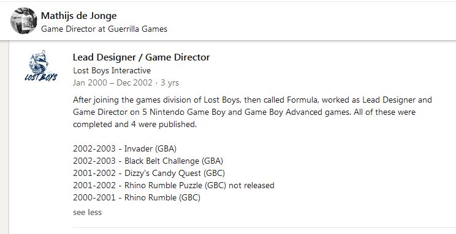
Task: Open the Lost Boys Interactive company link
Action: [112, 70]
